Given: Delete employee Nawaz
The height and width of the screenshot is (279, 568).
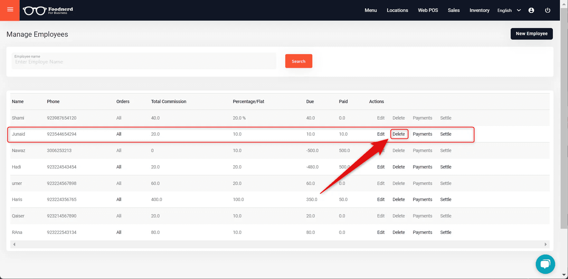Looking at the screenshot, I should click(399, 150).
